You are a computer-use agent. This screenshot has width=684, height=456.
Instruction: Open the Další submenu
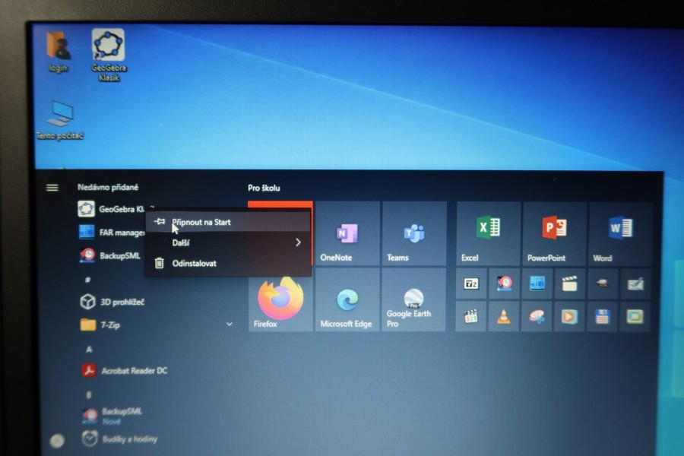click(x=228, y=242)
